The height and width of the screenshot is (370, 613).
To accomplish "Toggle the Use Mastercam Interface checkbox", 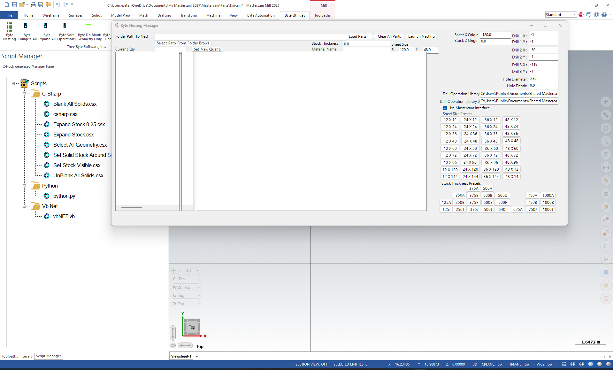I will coord(445,108).
